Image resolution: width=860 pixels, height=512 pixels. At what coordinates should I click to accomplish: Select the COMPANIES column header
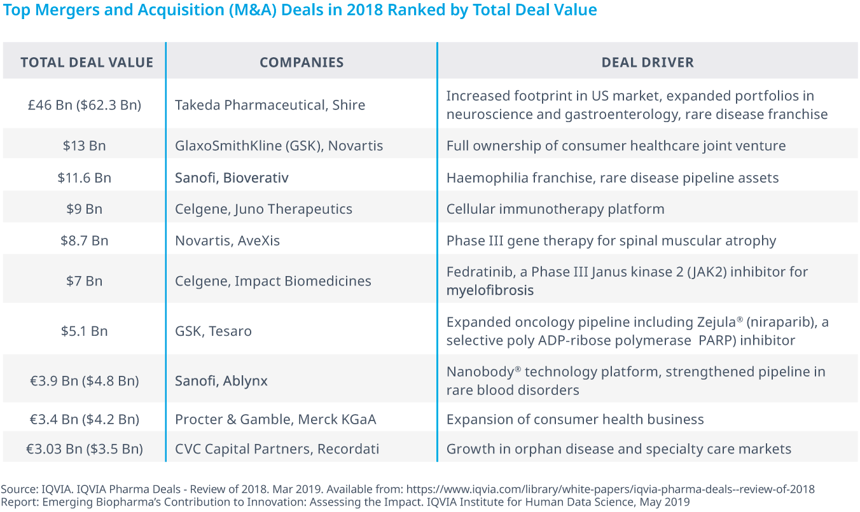[x=302, y=62]
